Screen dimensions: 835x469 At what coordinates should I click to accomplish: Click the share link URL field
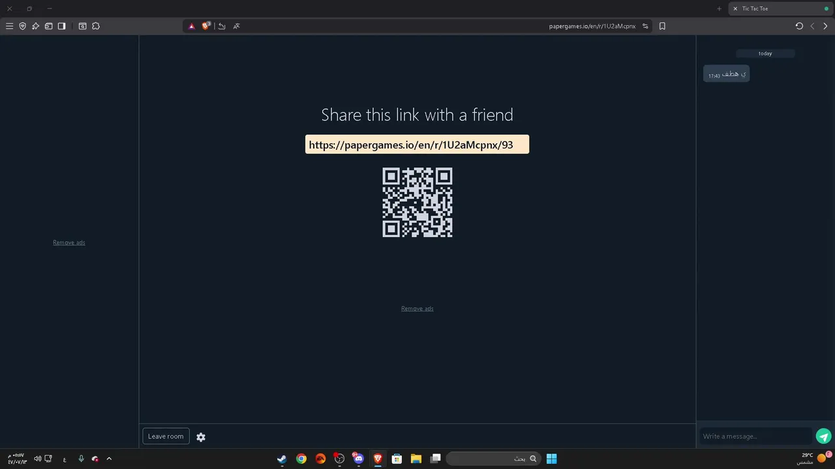point(417,145)
